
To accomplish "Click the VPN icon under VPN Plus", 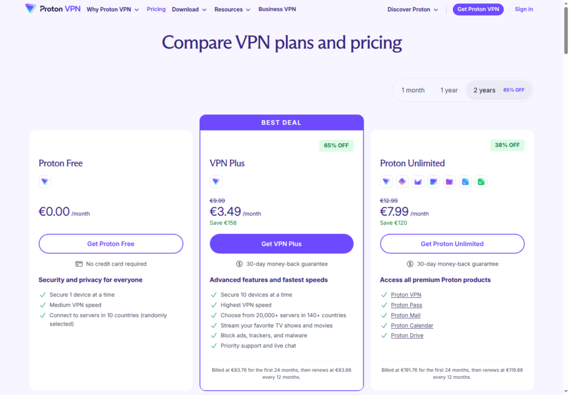I will (216, 181).
